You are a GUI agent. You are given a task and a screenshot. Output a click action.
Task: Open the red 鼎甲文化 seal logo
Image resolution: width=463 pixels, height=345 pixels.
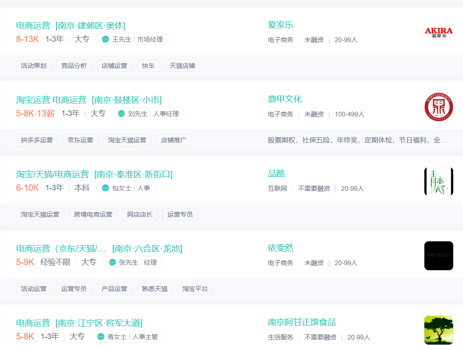click(x=438, y=107)
